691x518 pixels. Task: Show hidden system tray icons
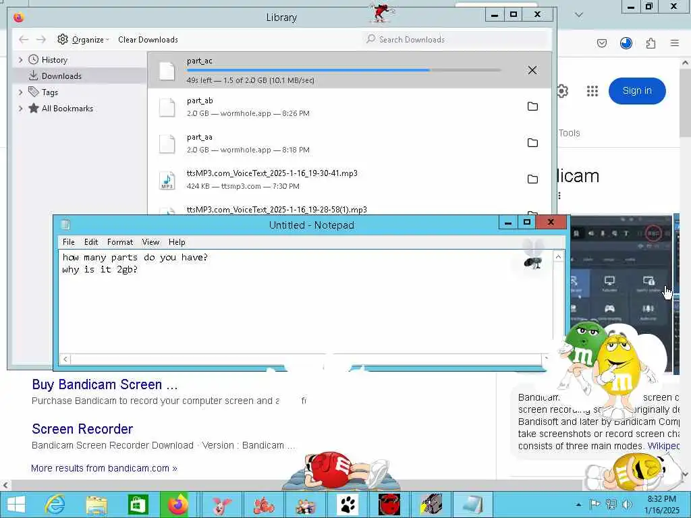(578, 505)
